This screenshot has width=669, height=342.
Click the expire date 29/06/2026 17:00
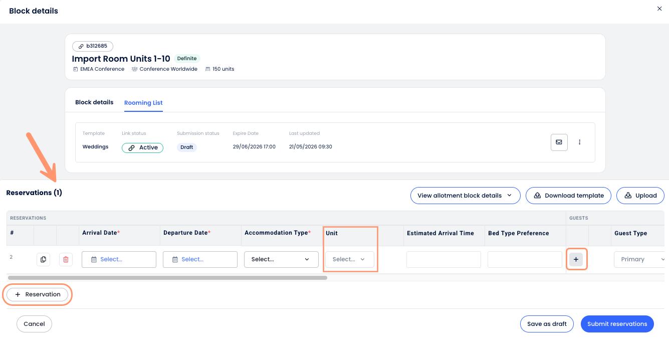coord(254,147)
